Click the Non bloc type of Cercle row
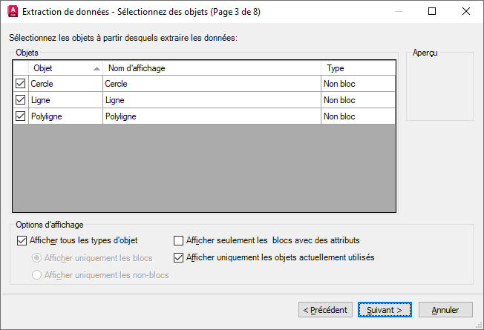Viewport: 484px width, 330px height. (358, 84)
